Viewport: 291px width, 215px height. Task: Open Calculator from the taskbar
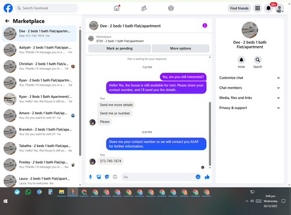click(51, 192)
